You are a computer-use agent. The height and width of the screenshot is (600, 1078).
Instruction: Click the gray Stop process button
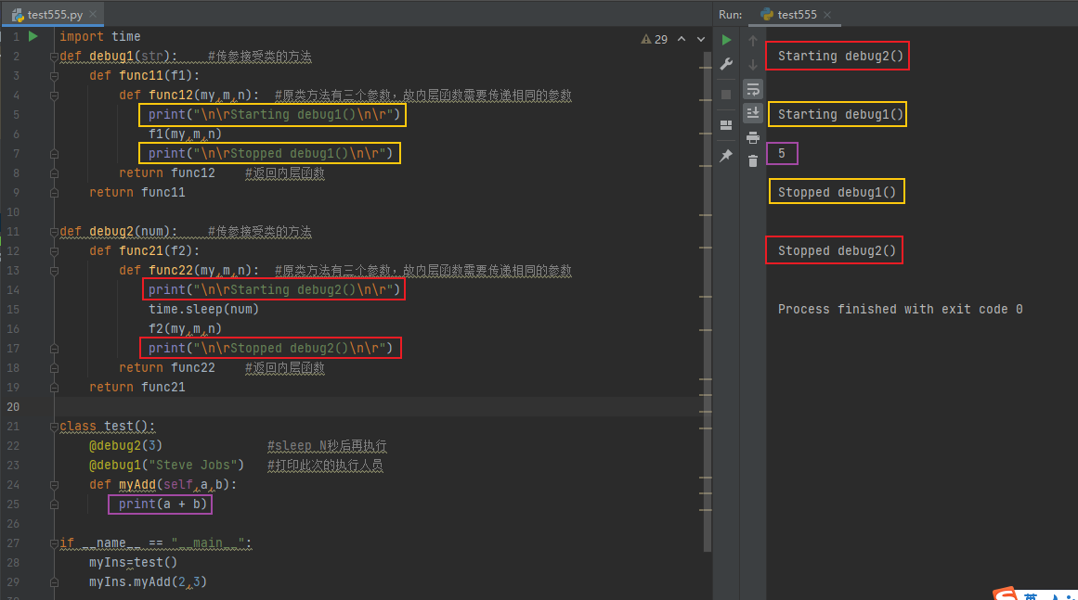726,95
